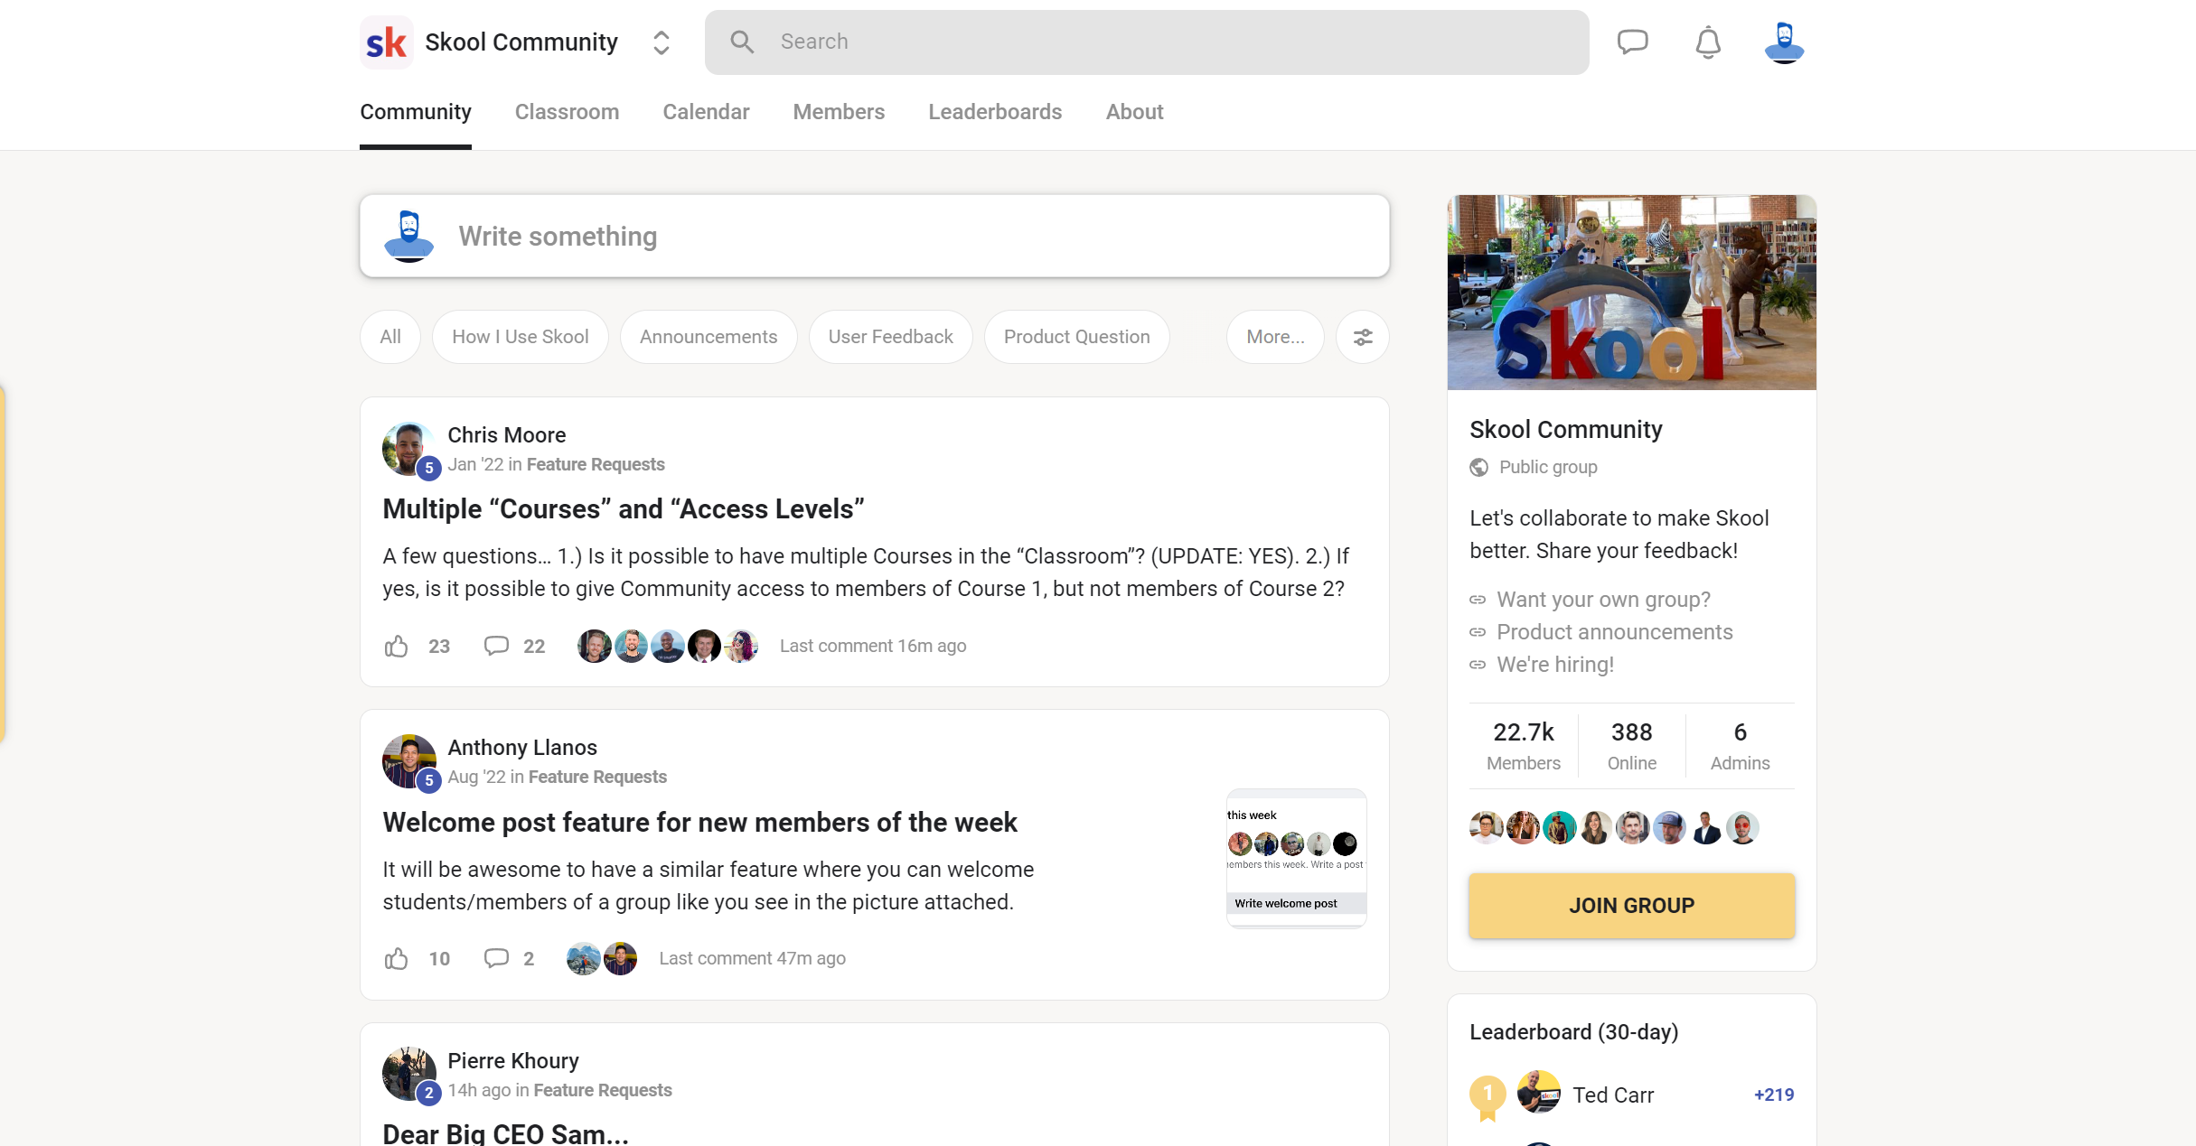Open the post filter sliders icon

click(1362, 337)
